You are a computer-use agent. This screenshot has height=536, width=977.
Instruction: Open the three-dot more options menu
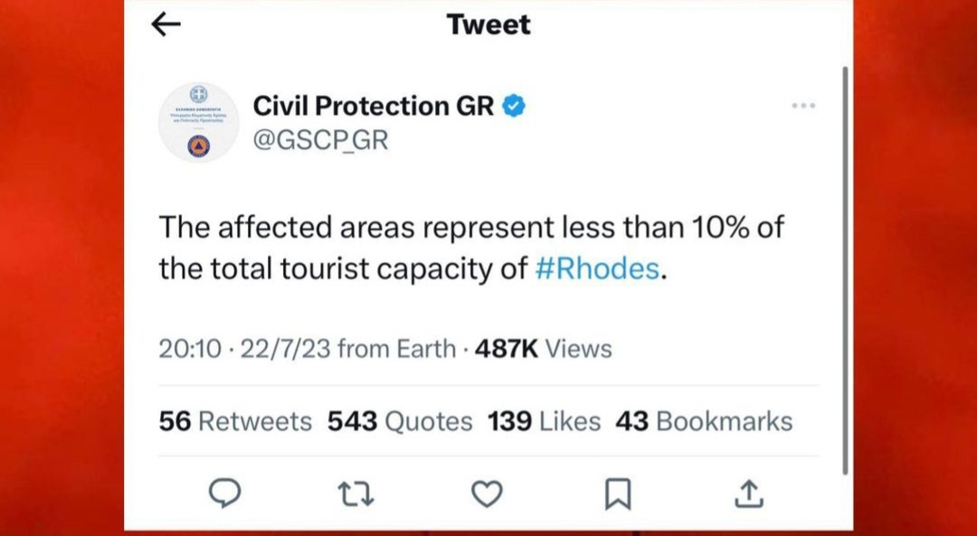pyautogui.click(x=803, y=106)
